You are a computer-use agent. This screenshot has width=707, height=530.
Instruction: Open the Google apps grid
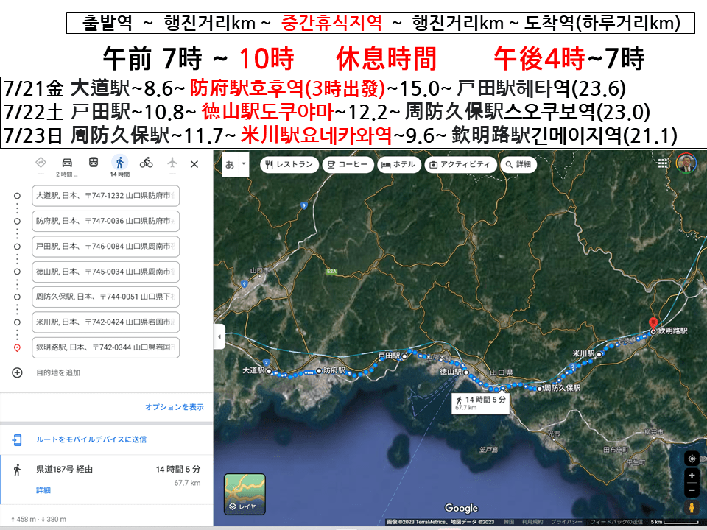(663, 163)
